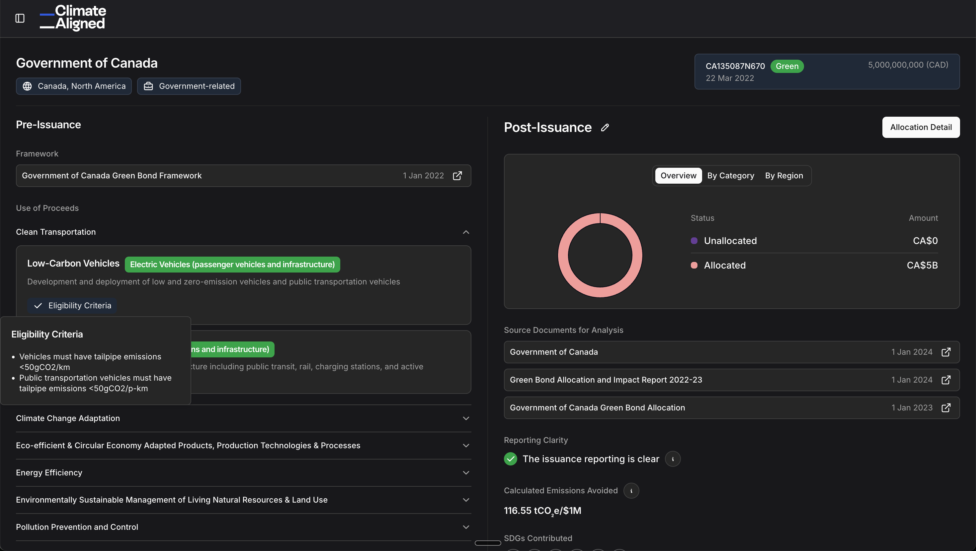
Task: Open external link for Government of Canada 1 Jan 2024
Action: point(946,352)
